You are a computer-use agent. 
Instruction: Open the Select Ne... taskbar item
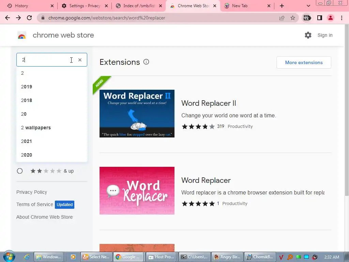click(96, 257)
